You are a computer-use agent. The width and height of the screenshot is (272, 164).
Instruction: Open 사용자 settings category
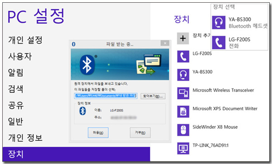coord(20,56)
